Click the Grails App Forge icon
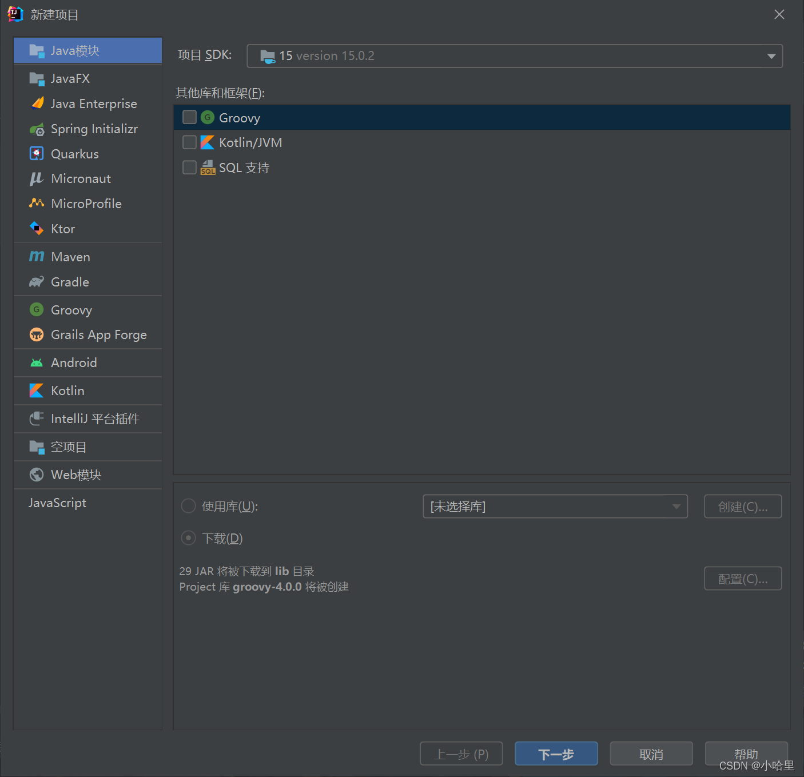Screen dimensions: 804x777 point(37,334)
